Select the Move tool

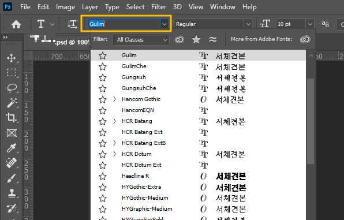[x=11, y=58]
